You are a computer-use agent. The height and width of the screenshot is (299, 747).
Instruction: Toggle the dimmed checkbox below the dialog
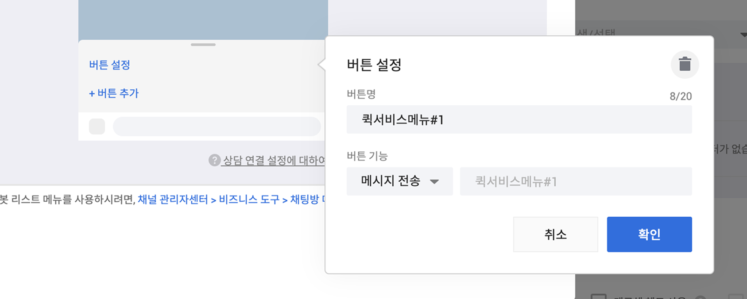[x=599, y=296]
